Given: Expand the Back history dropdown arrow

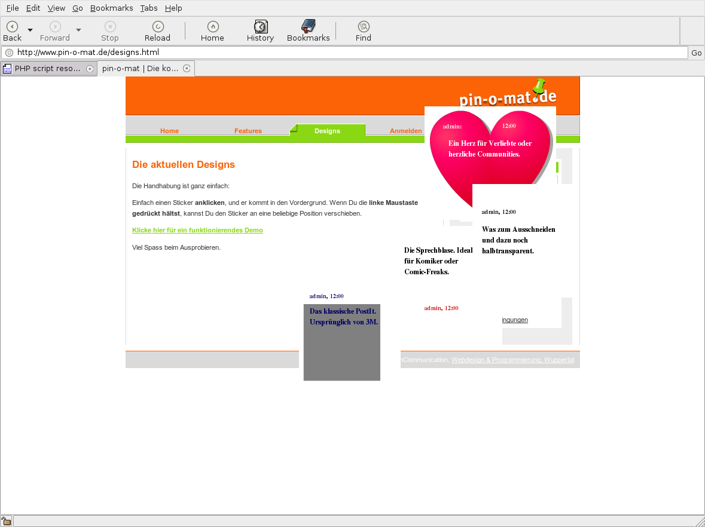Looking at the screenshot, I should click(30, 30).
